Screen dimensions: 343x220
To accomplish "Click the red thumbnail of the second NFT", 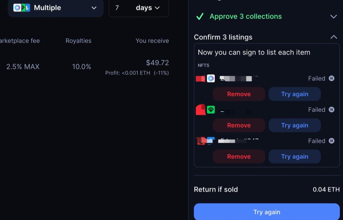I will tap(201, 110).
